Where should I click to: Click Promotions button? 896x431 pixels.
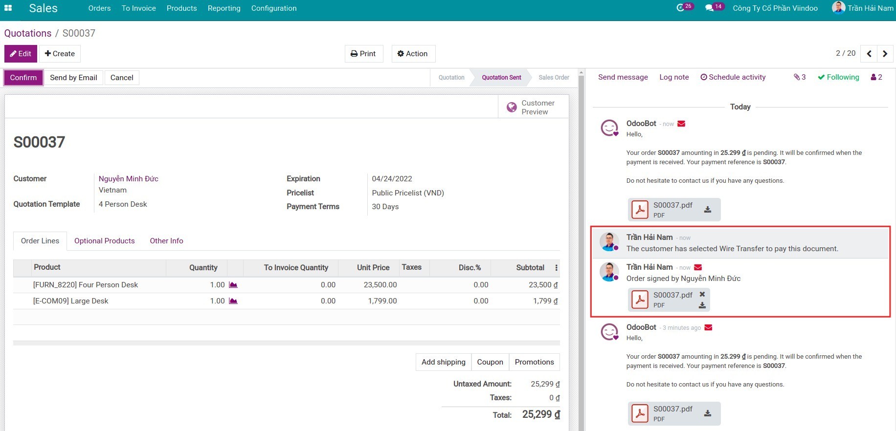pos(535,362)
